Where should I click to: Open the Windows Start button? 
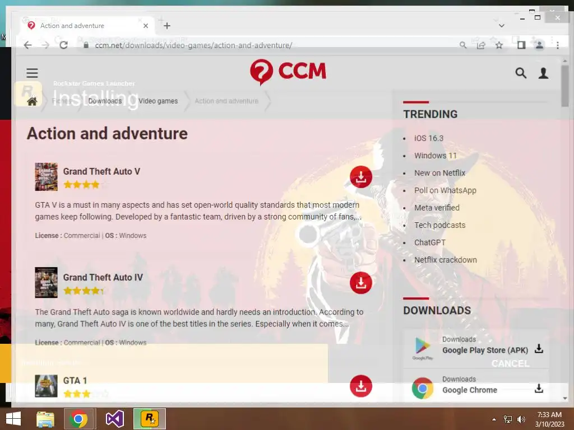click(13, 419)
